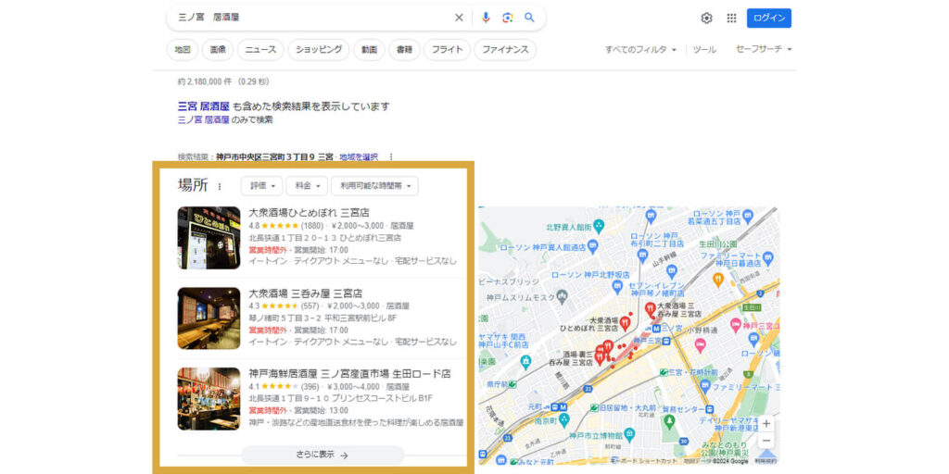Screen dimensions: 949x474
Task: Search only for 三ノ宮 居酒屋 link
Action: point(203,119)
